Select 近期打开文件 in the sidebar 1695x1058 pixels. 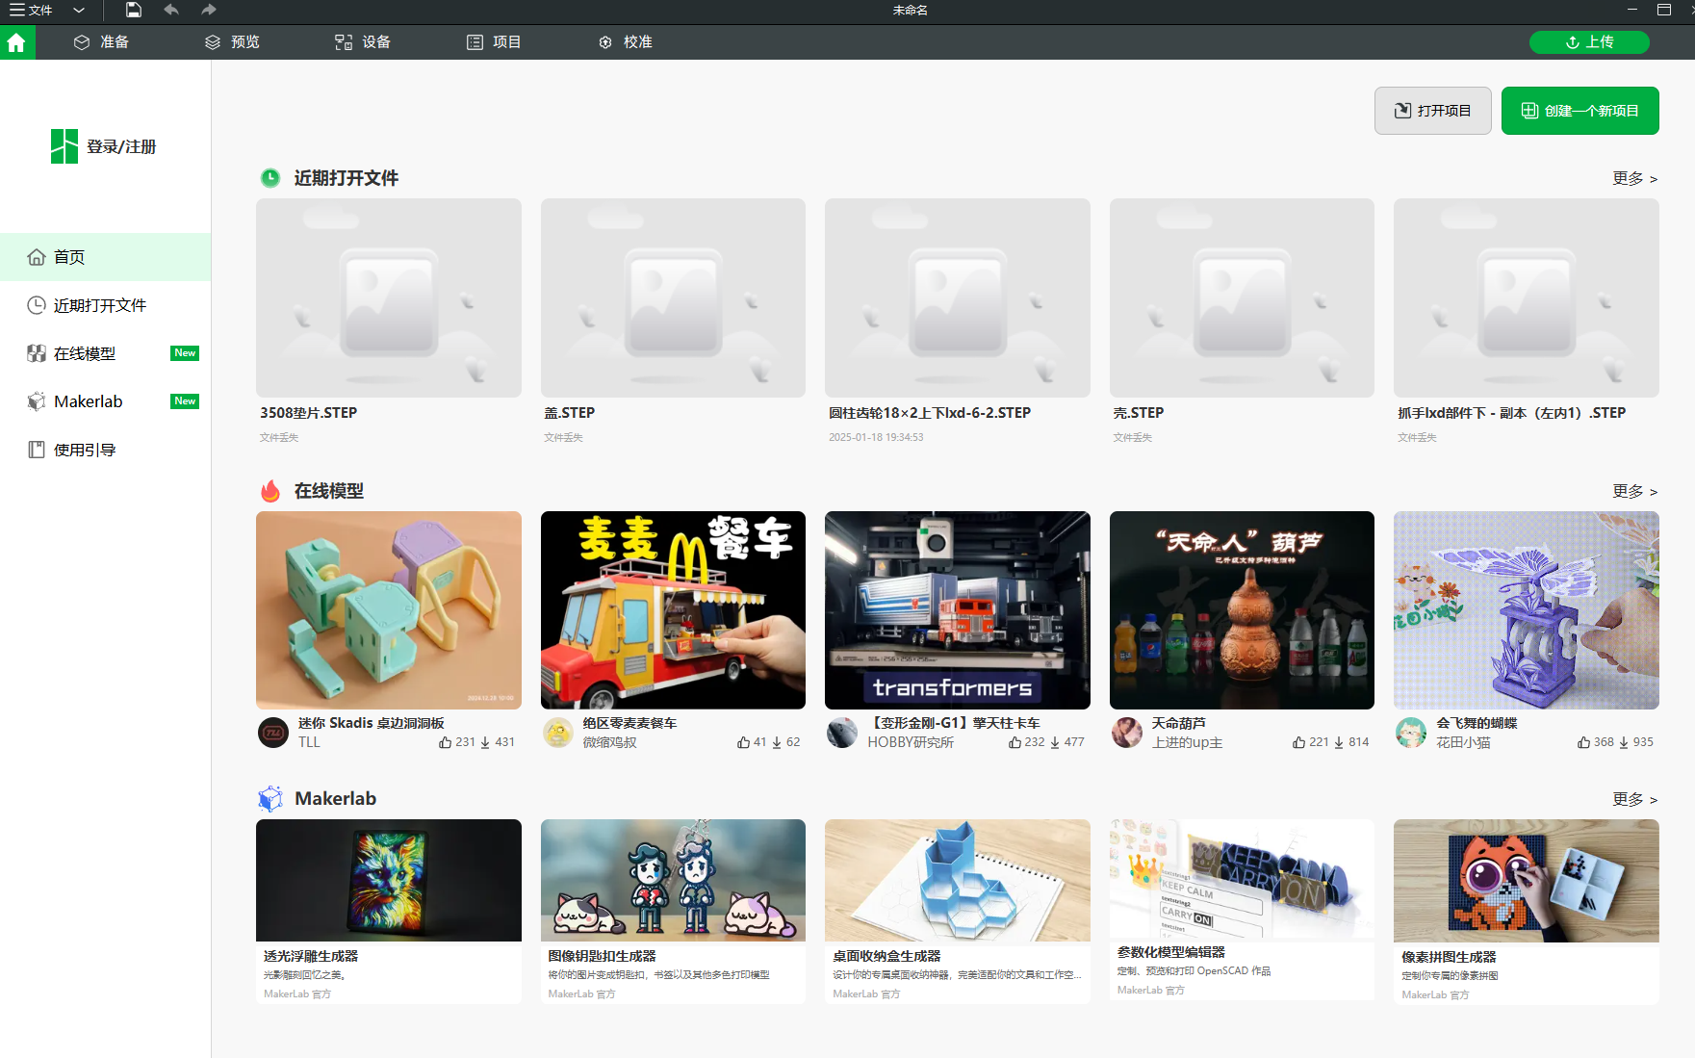click(106, 305)
